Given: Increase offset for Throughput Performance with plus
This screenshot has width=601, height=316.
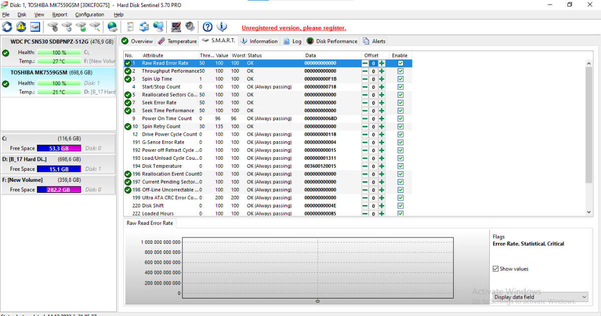Looking at the screenshot, I should [382, 71].
